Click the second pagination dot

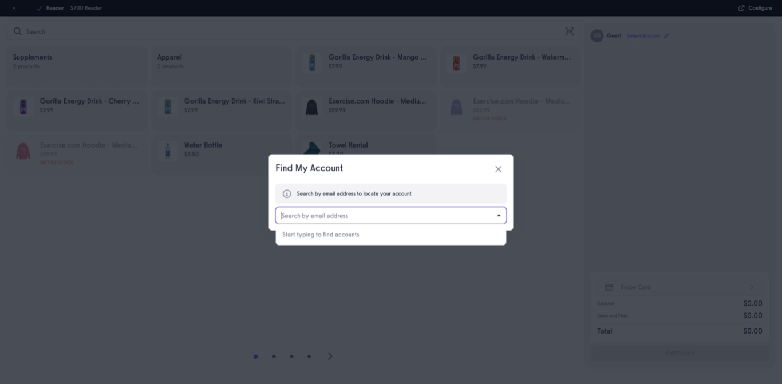pos(274,356)
